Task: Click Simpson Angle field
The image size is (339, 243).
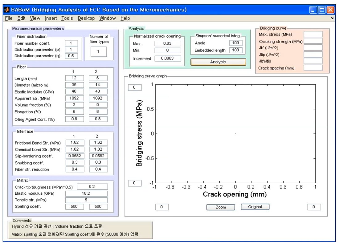Action: click(236, 43)
